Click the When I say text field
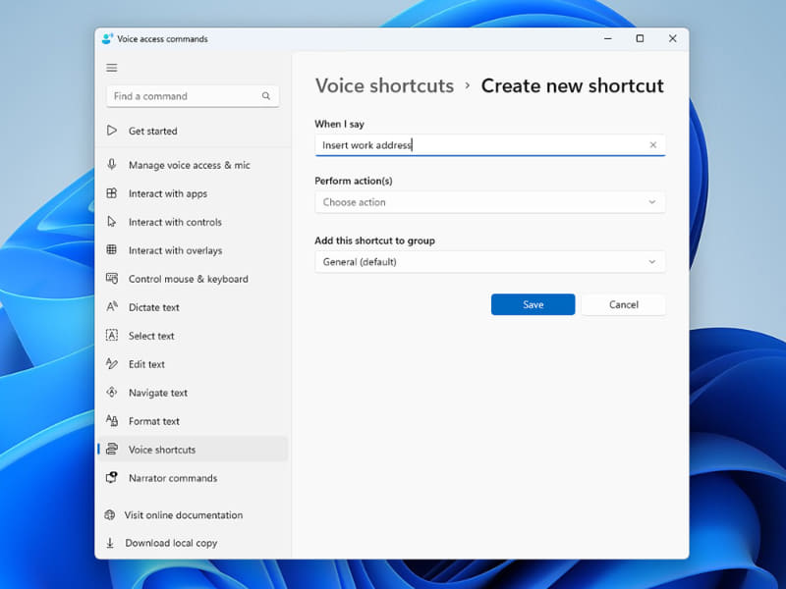This screenshot has width=786, height=589. pos(481,144)
